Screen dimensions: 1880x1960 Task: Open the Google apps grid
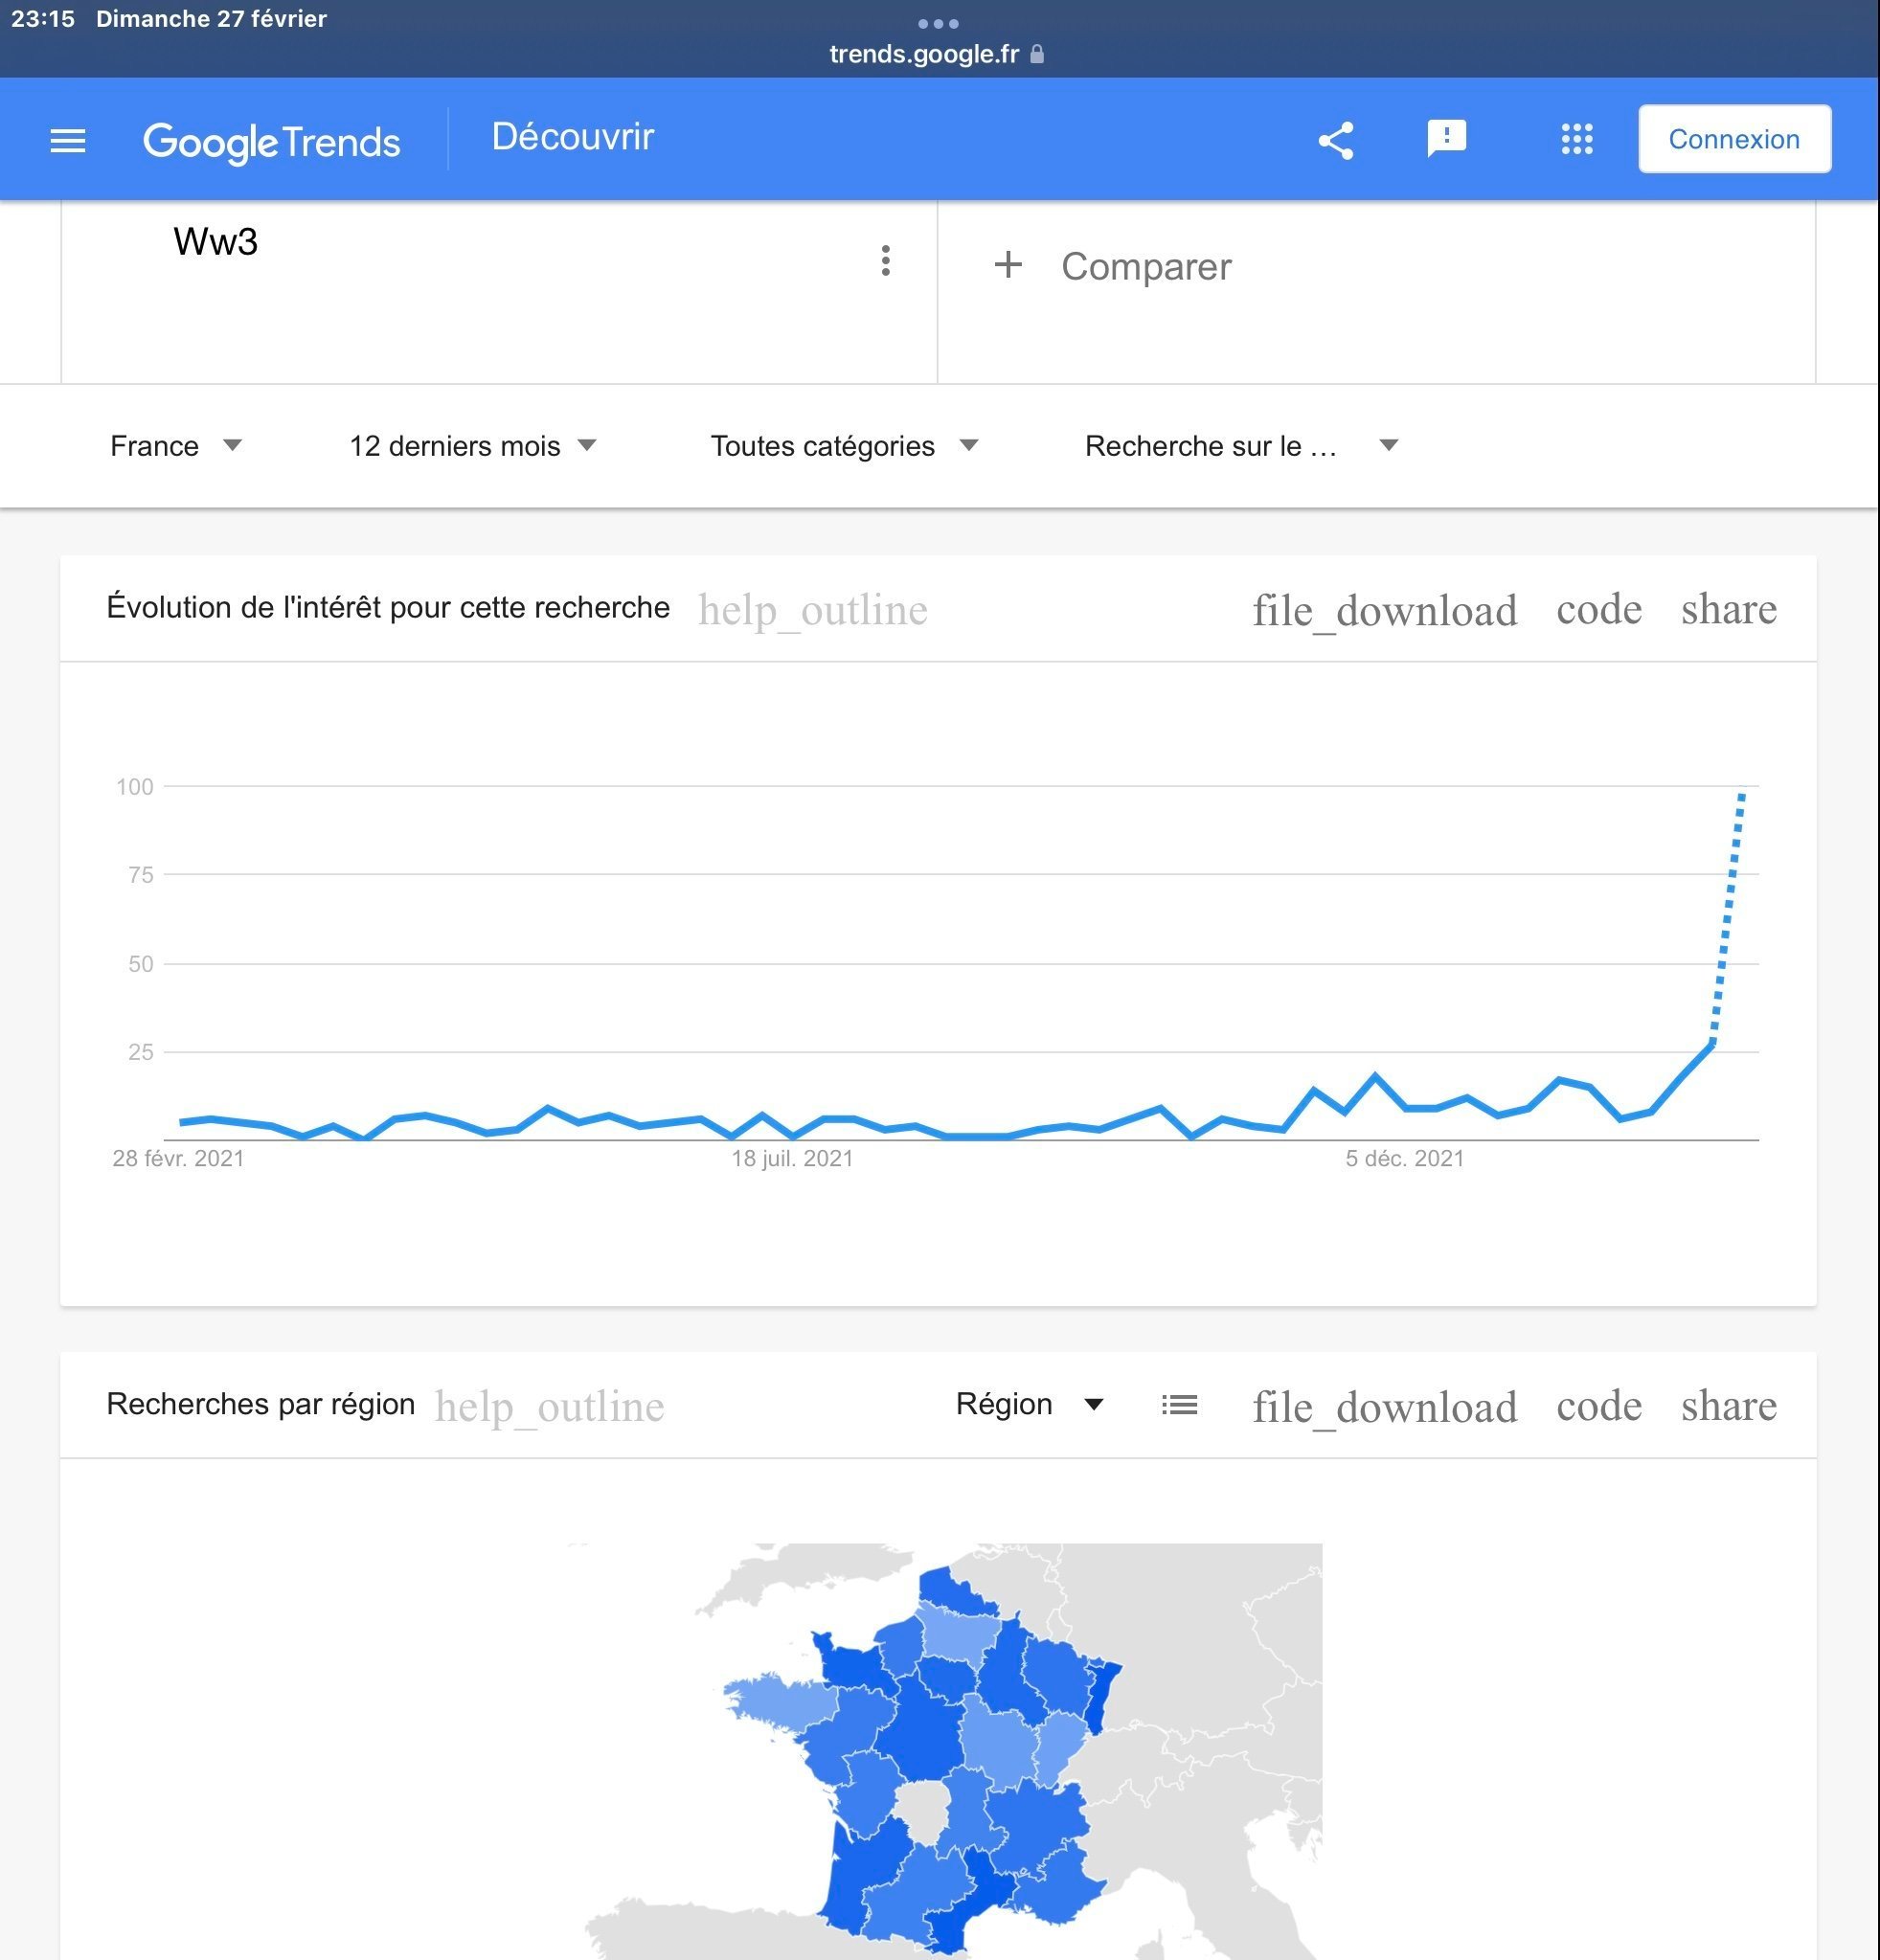1577,139
